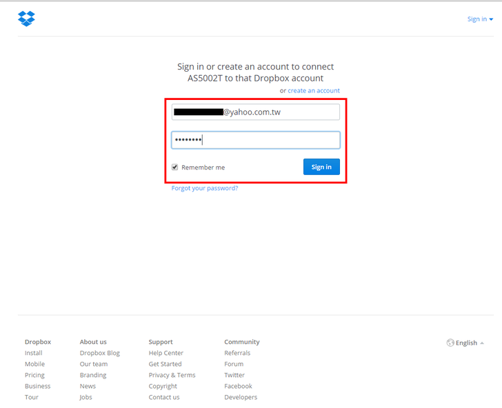The height and width of the screenshot is (408, 502).
Task: Open the Forgot your password link
Action: 205,188
